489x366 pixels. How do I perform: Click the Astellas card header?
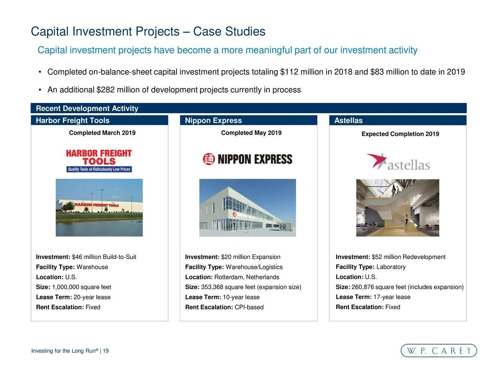[398, 120]
